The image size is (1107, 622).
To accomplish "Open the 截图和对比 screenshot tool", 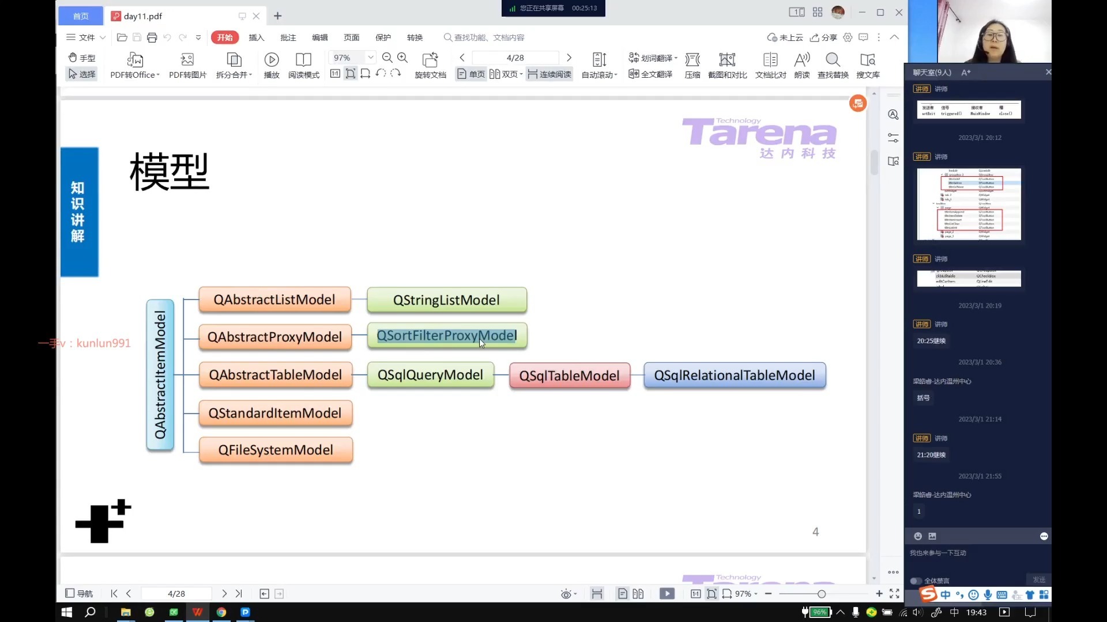I will [727, 60].
